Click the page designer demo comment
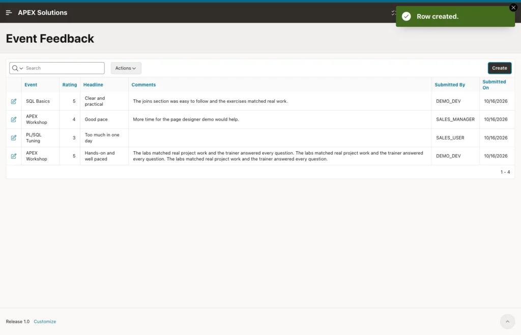521x335 pixels. click(186, 119)
